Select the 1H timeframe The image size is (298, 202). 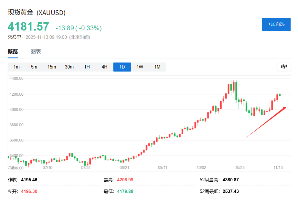tap(87, 67)
